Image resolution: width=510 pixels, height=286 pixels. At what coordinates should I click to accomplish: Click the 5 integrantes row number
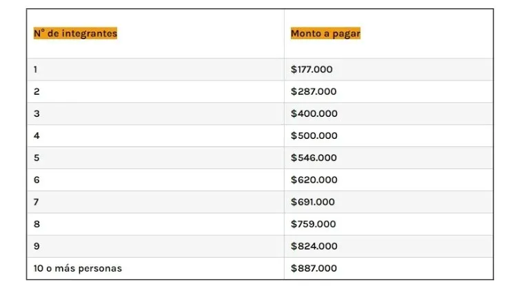click(x=37, y=157)
